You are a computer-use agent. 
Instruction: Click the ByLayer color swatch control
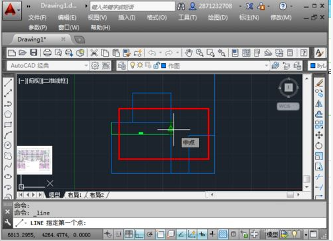[317, 66]
